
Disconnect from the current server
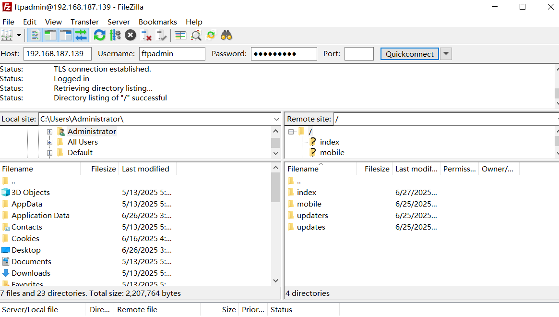146,36
